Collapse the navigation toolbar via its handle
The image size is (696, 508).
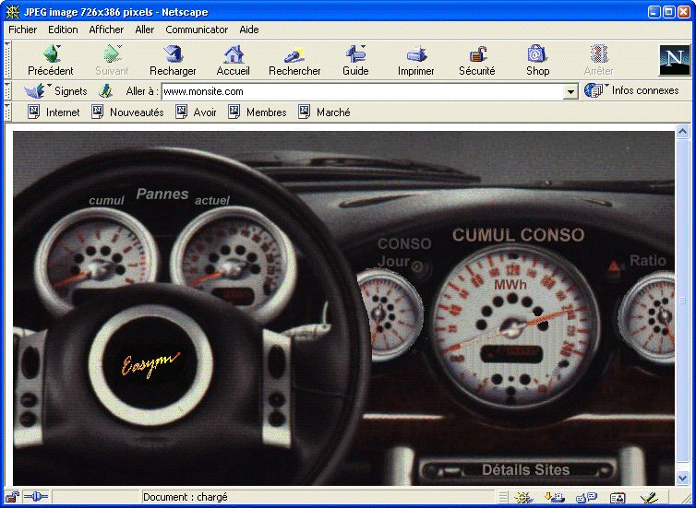tap(7, 60)
